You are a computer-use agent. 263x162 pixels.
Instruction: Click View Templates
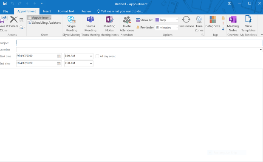(x=249, y=24)
